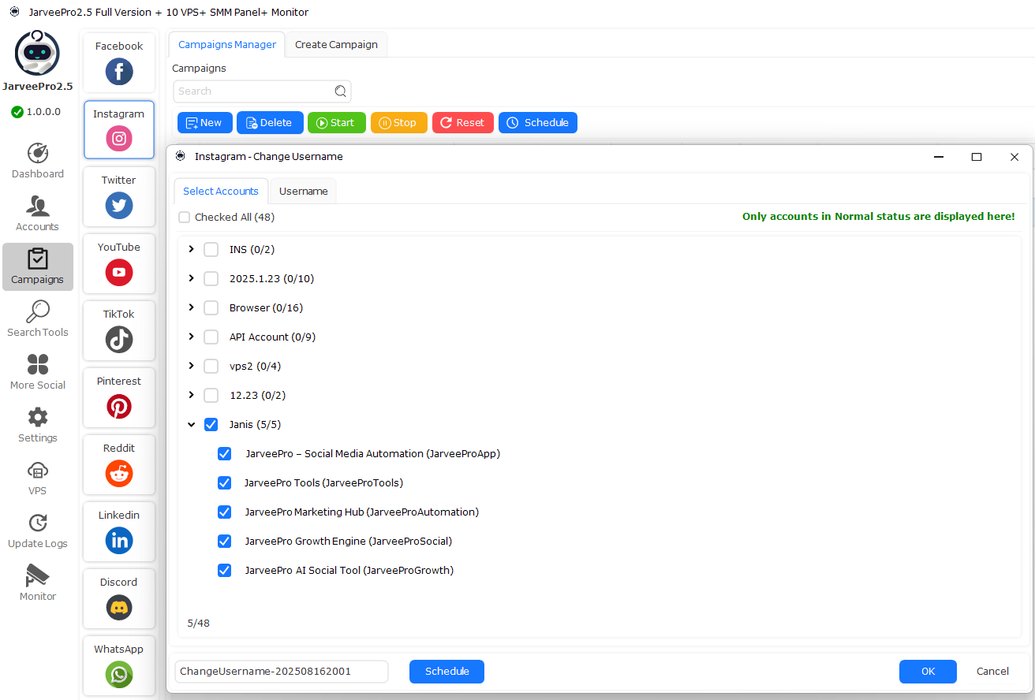1035x700 pixels.
Task: Uncheck JarveePro Marketing Hub account checkbox
Action: pyautogui.click(x=225, y=512)
